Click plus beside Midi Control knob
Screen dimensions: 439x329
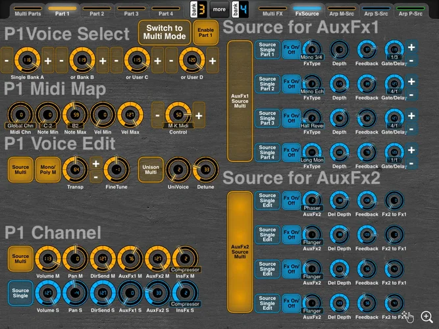pos(199,115)
